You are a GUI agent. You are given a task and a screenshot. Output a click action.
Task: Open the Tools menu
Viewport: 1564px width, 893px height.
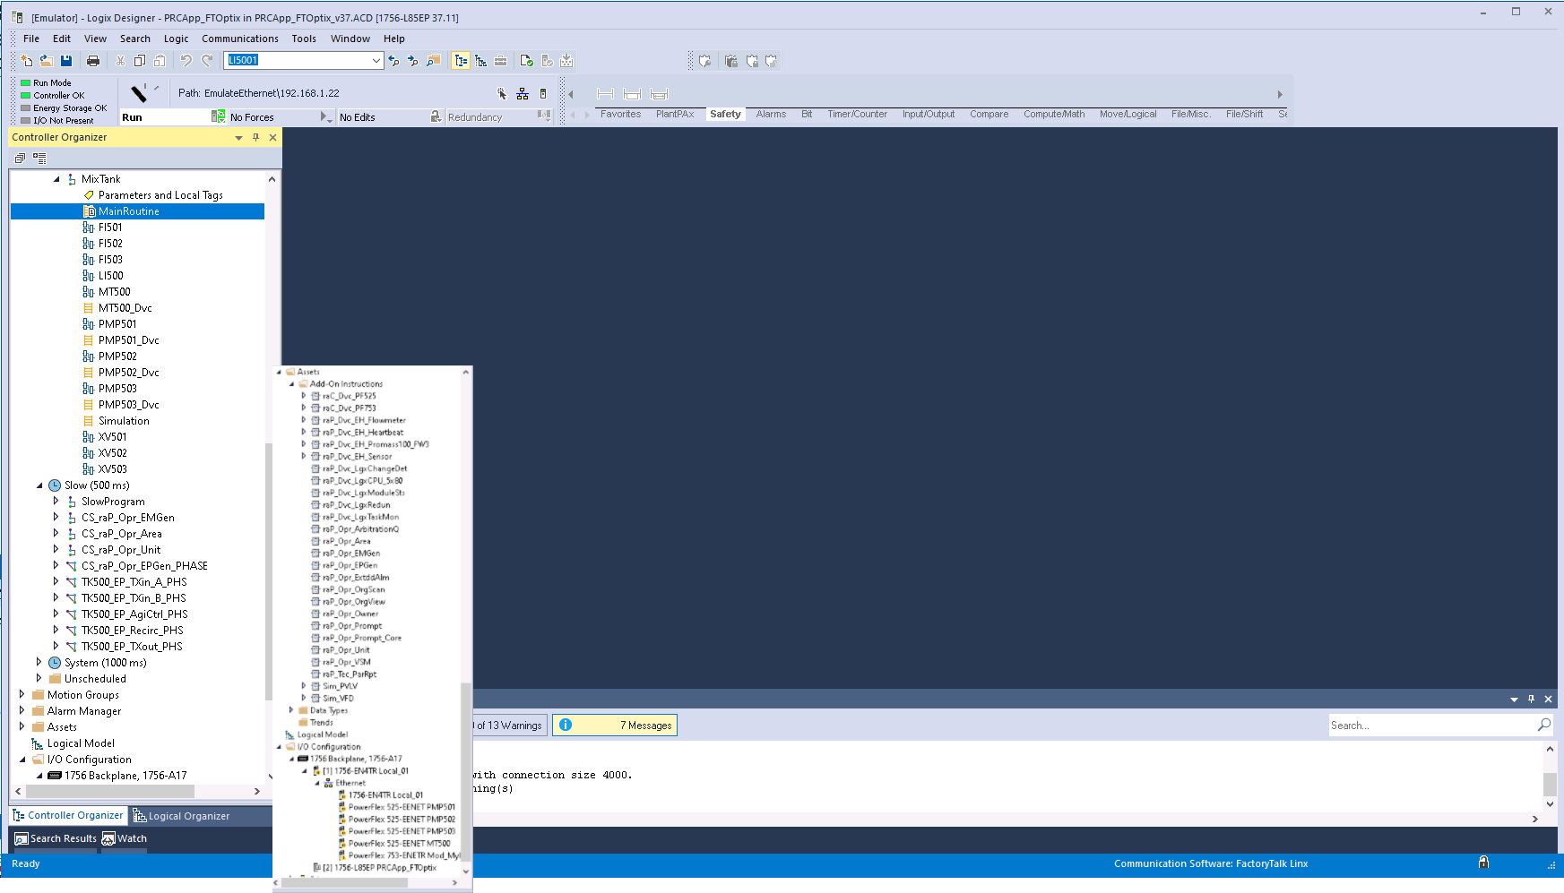304,39
